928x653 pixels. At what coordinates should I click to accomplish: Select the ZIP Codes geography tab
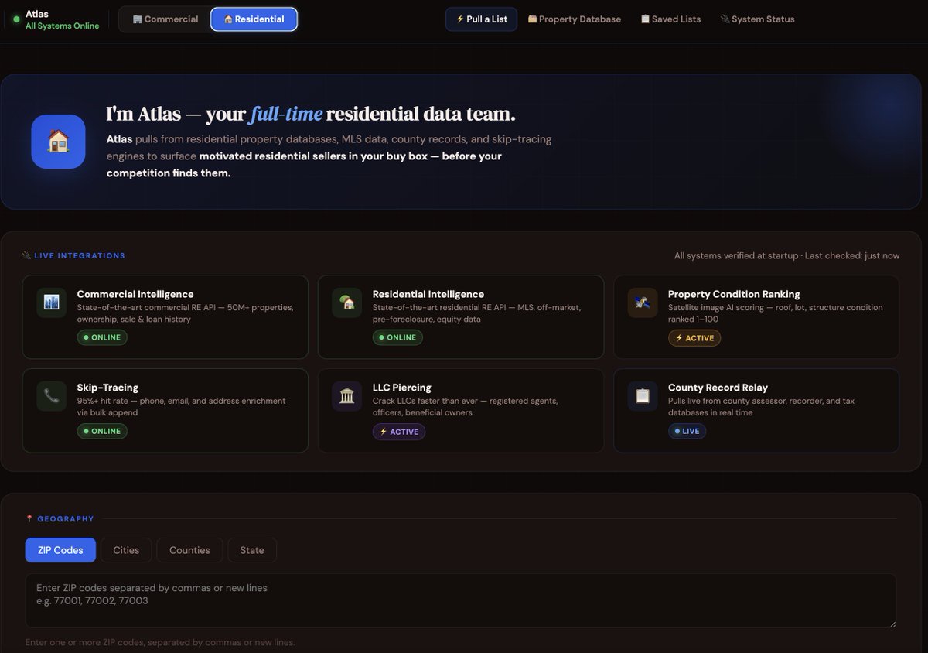click(x=60, y=550)
